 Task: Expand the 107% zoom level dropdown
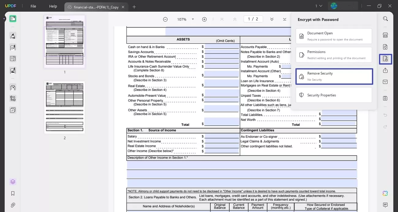click(x=193, y=19)
